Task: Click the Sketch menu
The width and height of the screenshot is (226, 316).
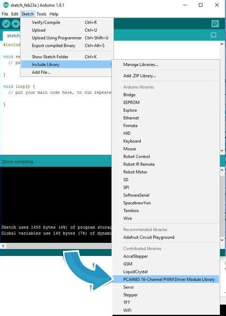Action: click(x=27, y=14)
